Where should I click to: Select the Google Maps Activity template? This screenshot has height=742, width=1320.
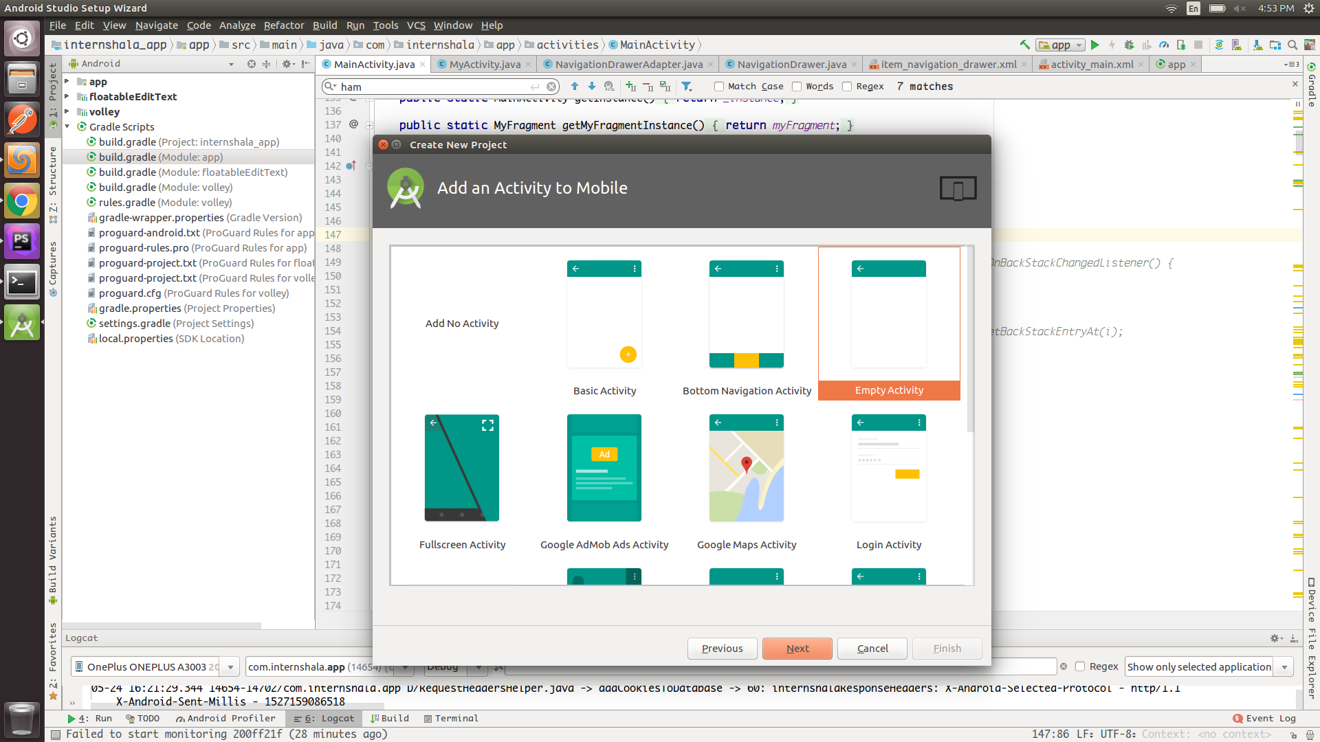pyautogui.click(x=747, y=481)
